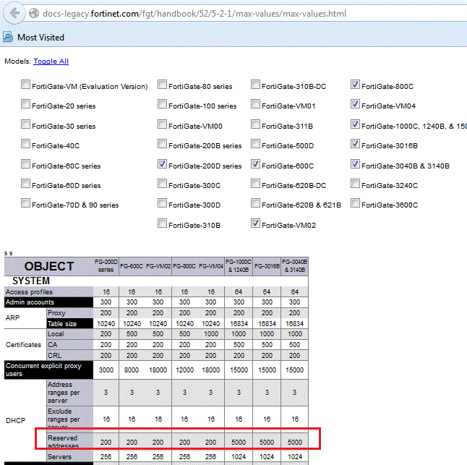Screen dimensions: 467x465
Task: Click FG-3040B & 3140B column header
Action: coord(294,265)
